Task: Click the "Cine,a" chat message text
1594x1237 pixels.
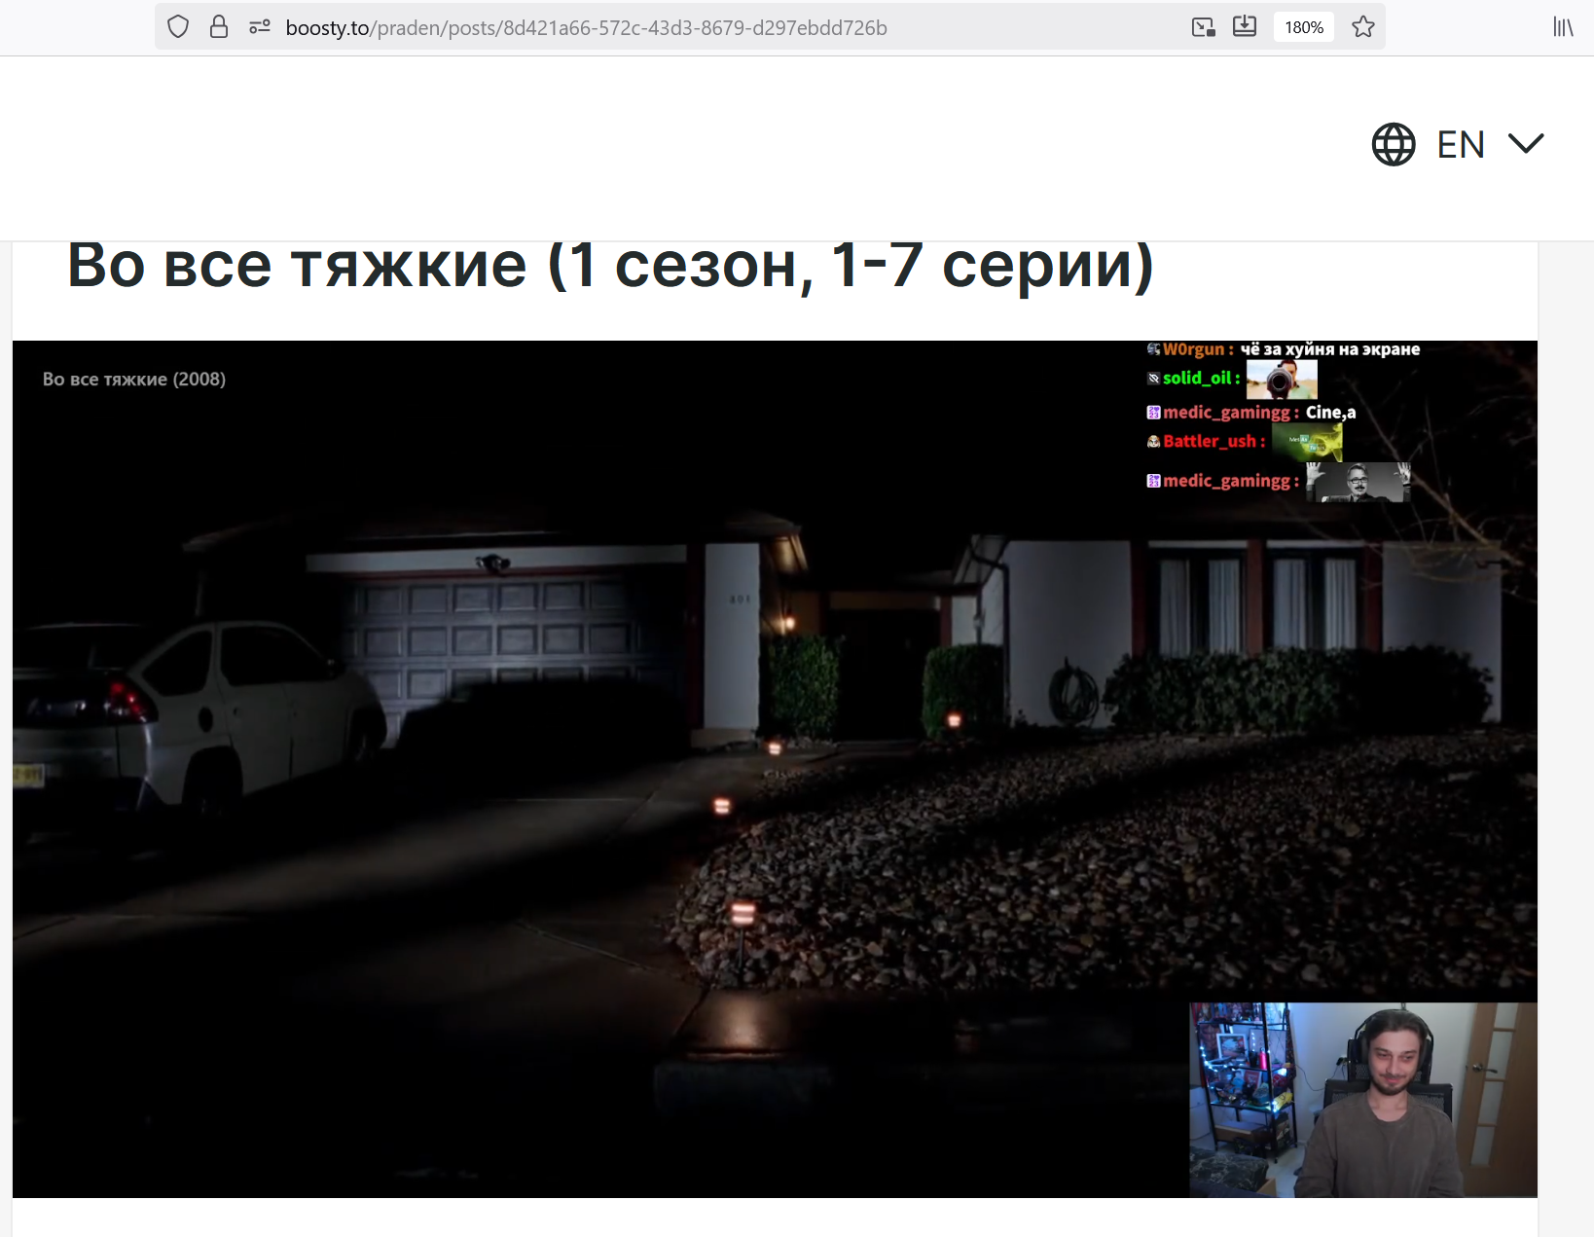Action: [x=1330, y=413]
